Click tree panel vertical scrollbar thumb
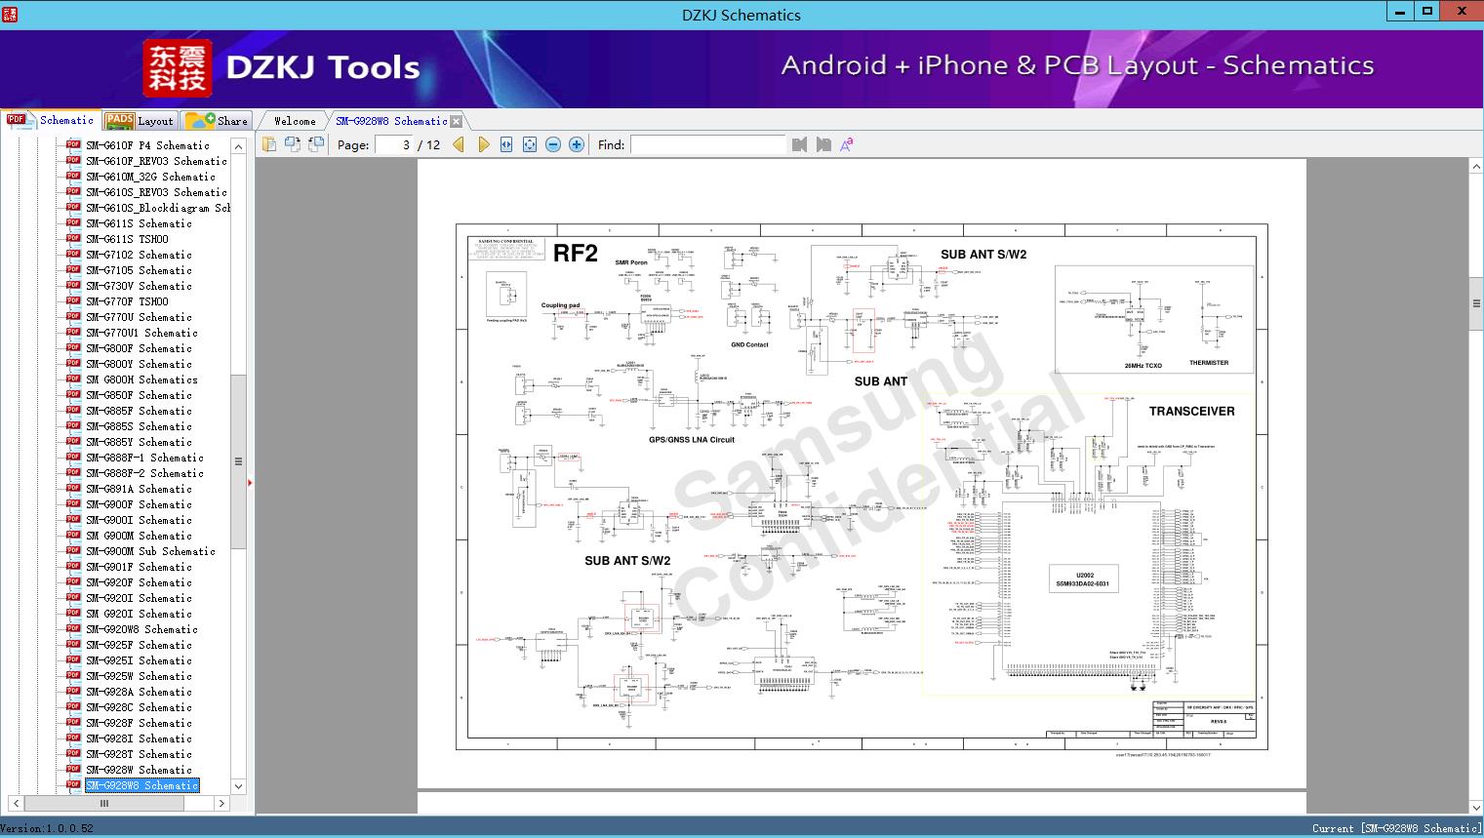Viewport: 1484px width, 838px height. [x=238, y=461]
